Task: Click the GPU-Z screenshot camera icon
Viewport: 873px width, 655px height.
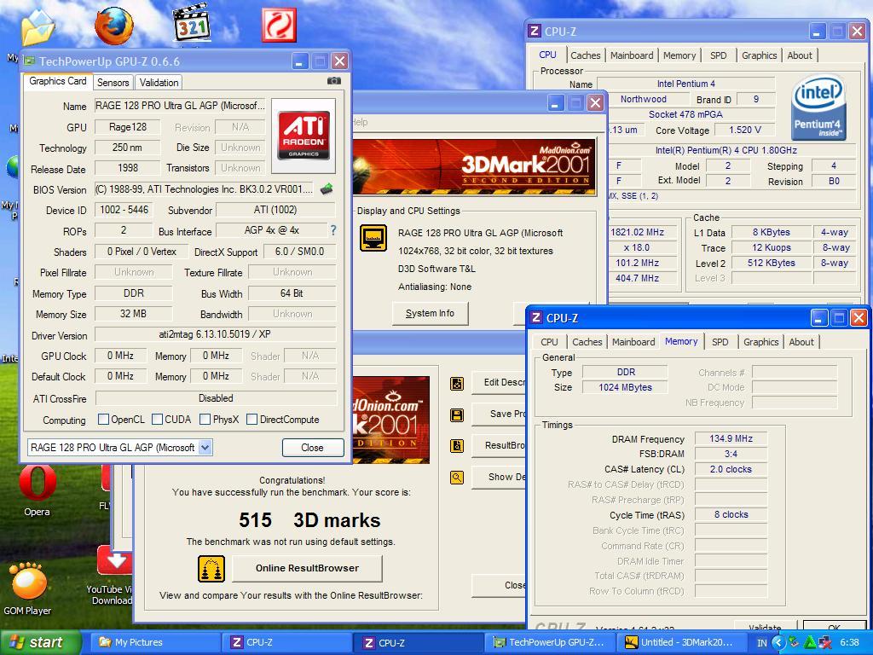Action: point(334,81)
